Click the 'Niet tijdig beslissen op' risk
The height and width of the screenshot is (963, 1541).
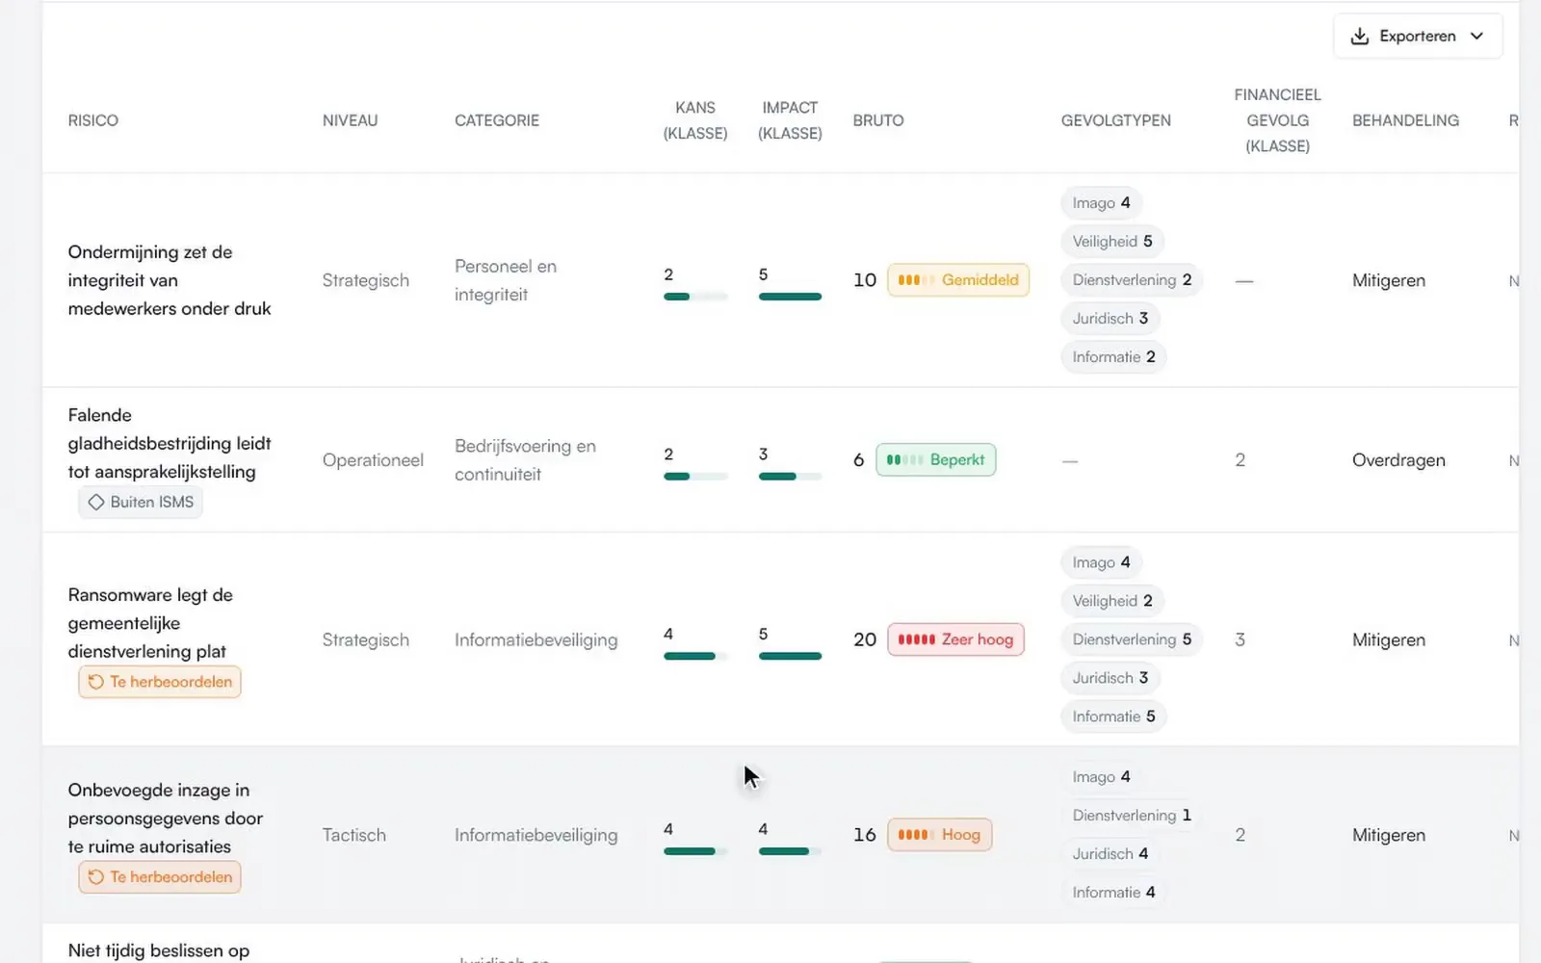click(x=159, y=950)
